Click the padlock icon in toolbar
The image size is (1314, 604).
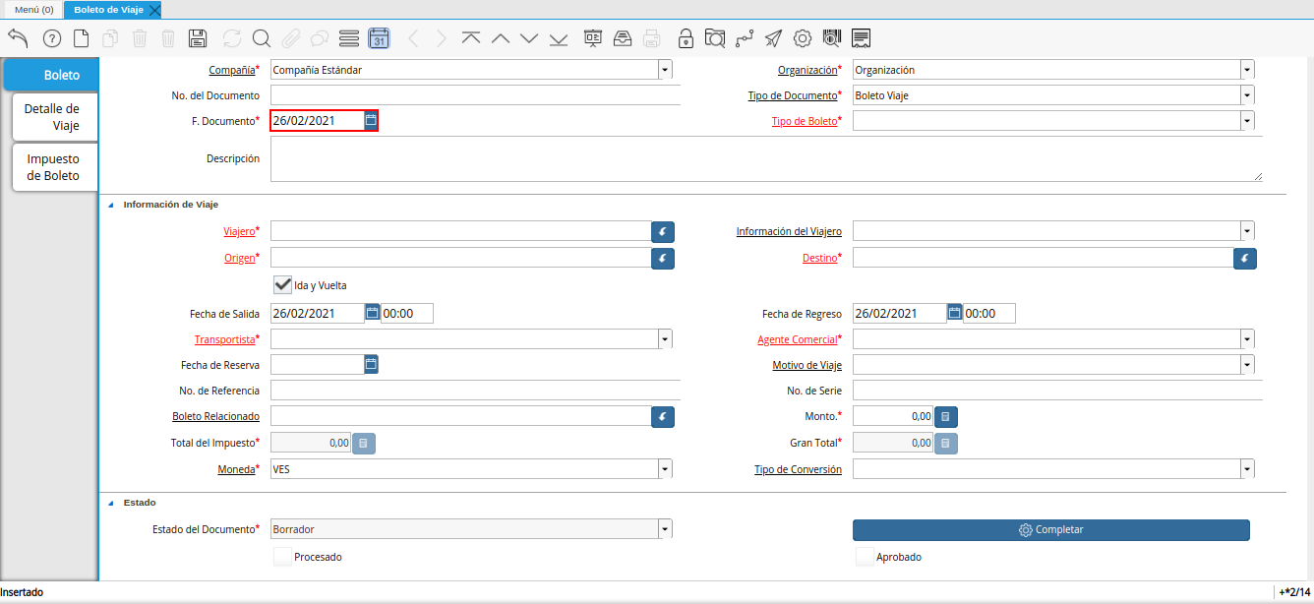[x=686, y=38]
